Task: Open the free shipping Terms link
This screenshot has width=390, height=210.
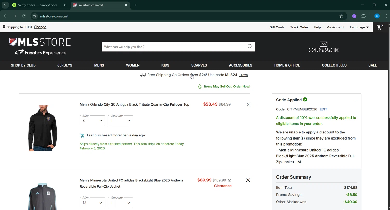Action: (243, 75)
